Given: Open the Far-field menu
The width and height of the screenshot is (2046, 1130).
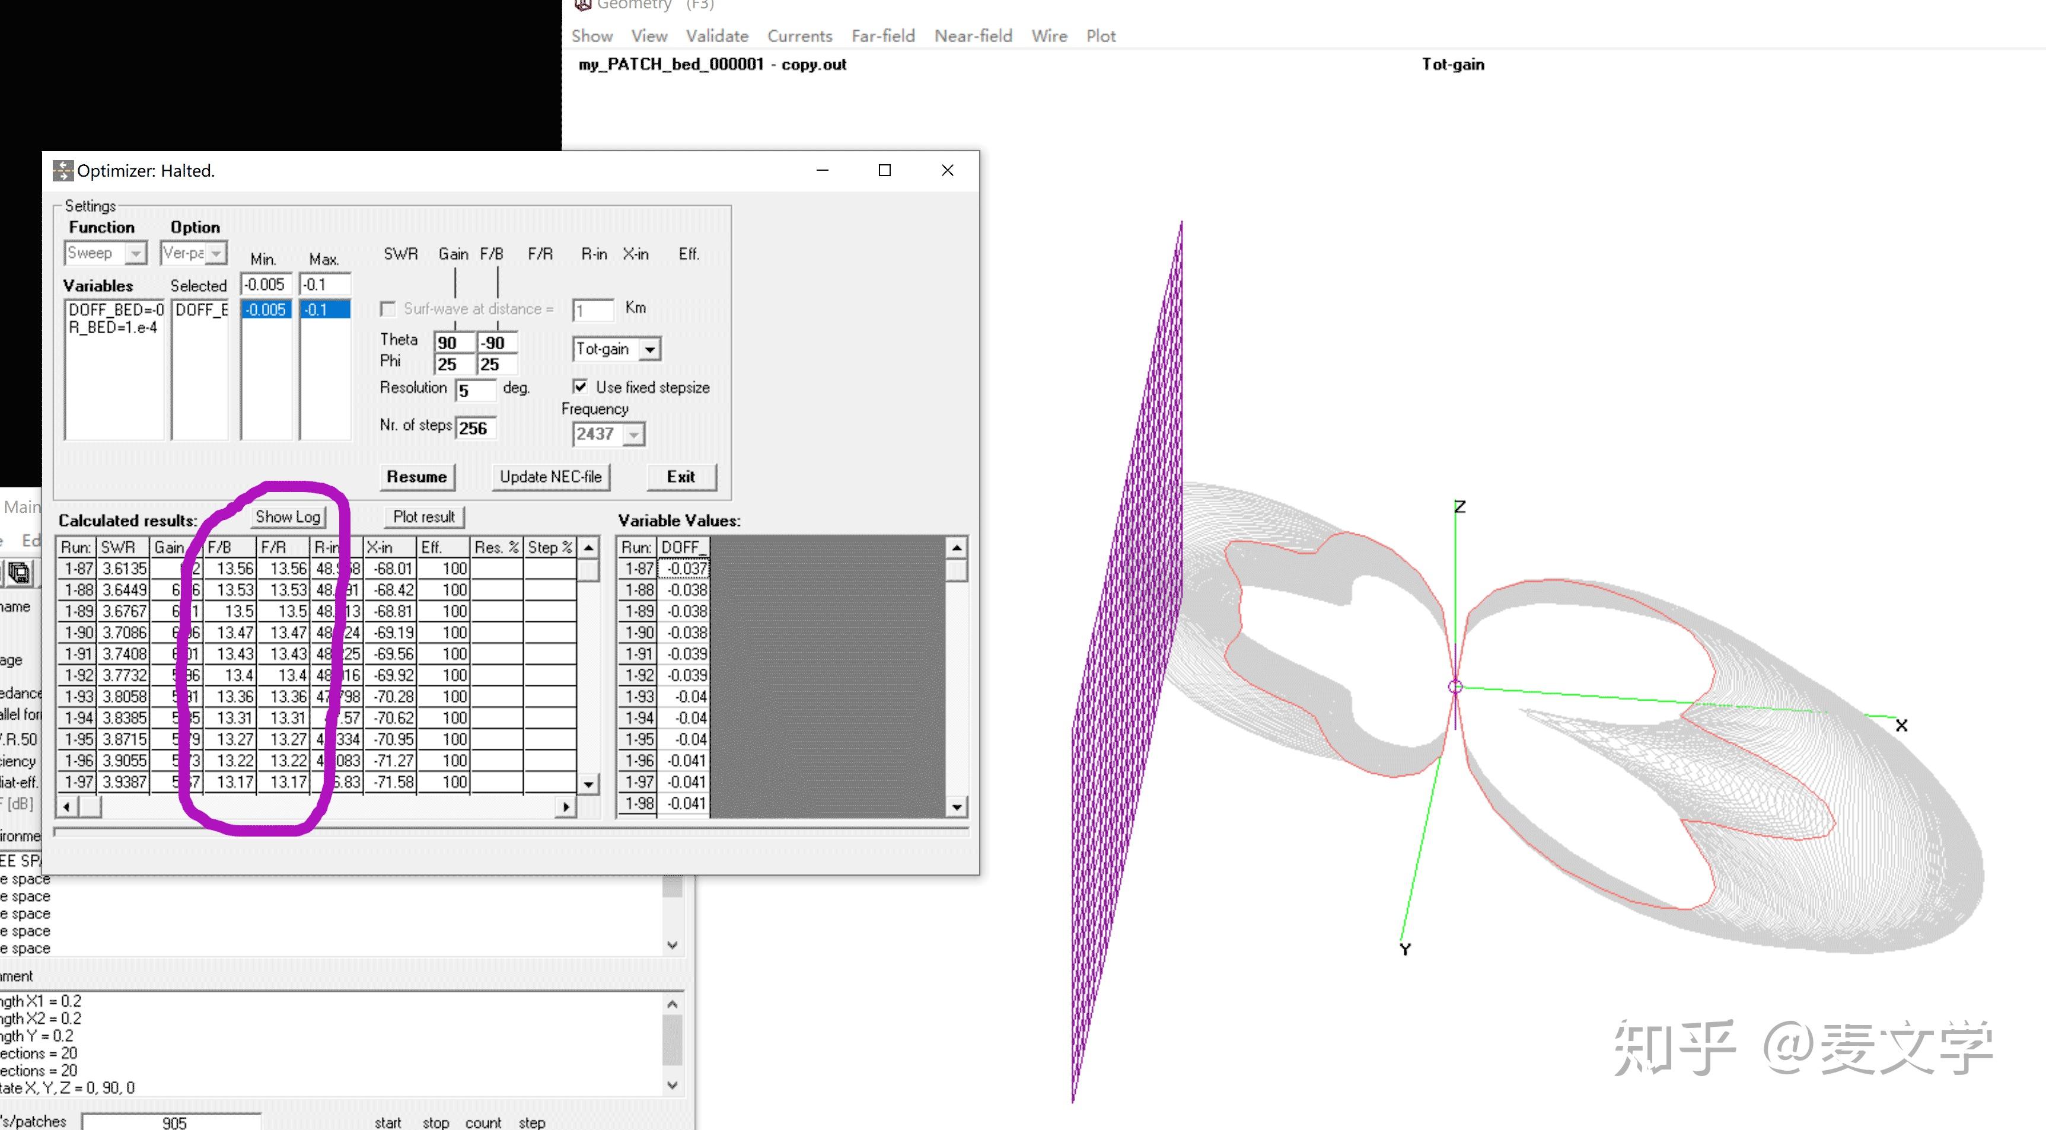Looking at the screenshot, I should tap(883, 36).
